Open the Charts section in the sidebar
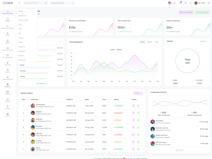Screen dimensions: 212x159 [7, 100]
